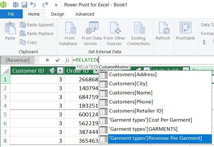
Task: Switch to the Design tab
Action: [57, 14]
